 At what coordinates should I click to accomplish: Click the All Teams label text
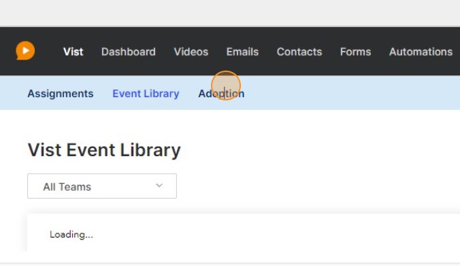click(x=67, y=187)
